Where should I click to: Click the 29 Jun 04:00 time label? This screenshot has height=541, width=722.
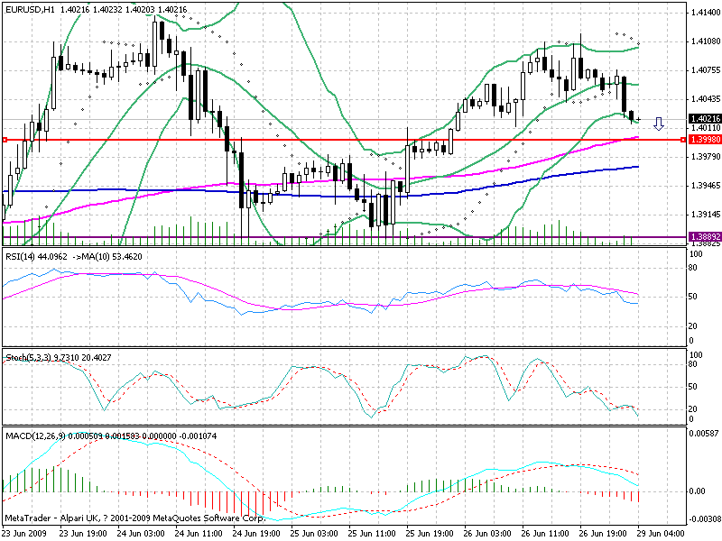point(661,534)
